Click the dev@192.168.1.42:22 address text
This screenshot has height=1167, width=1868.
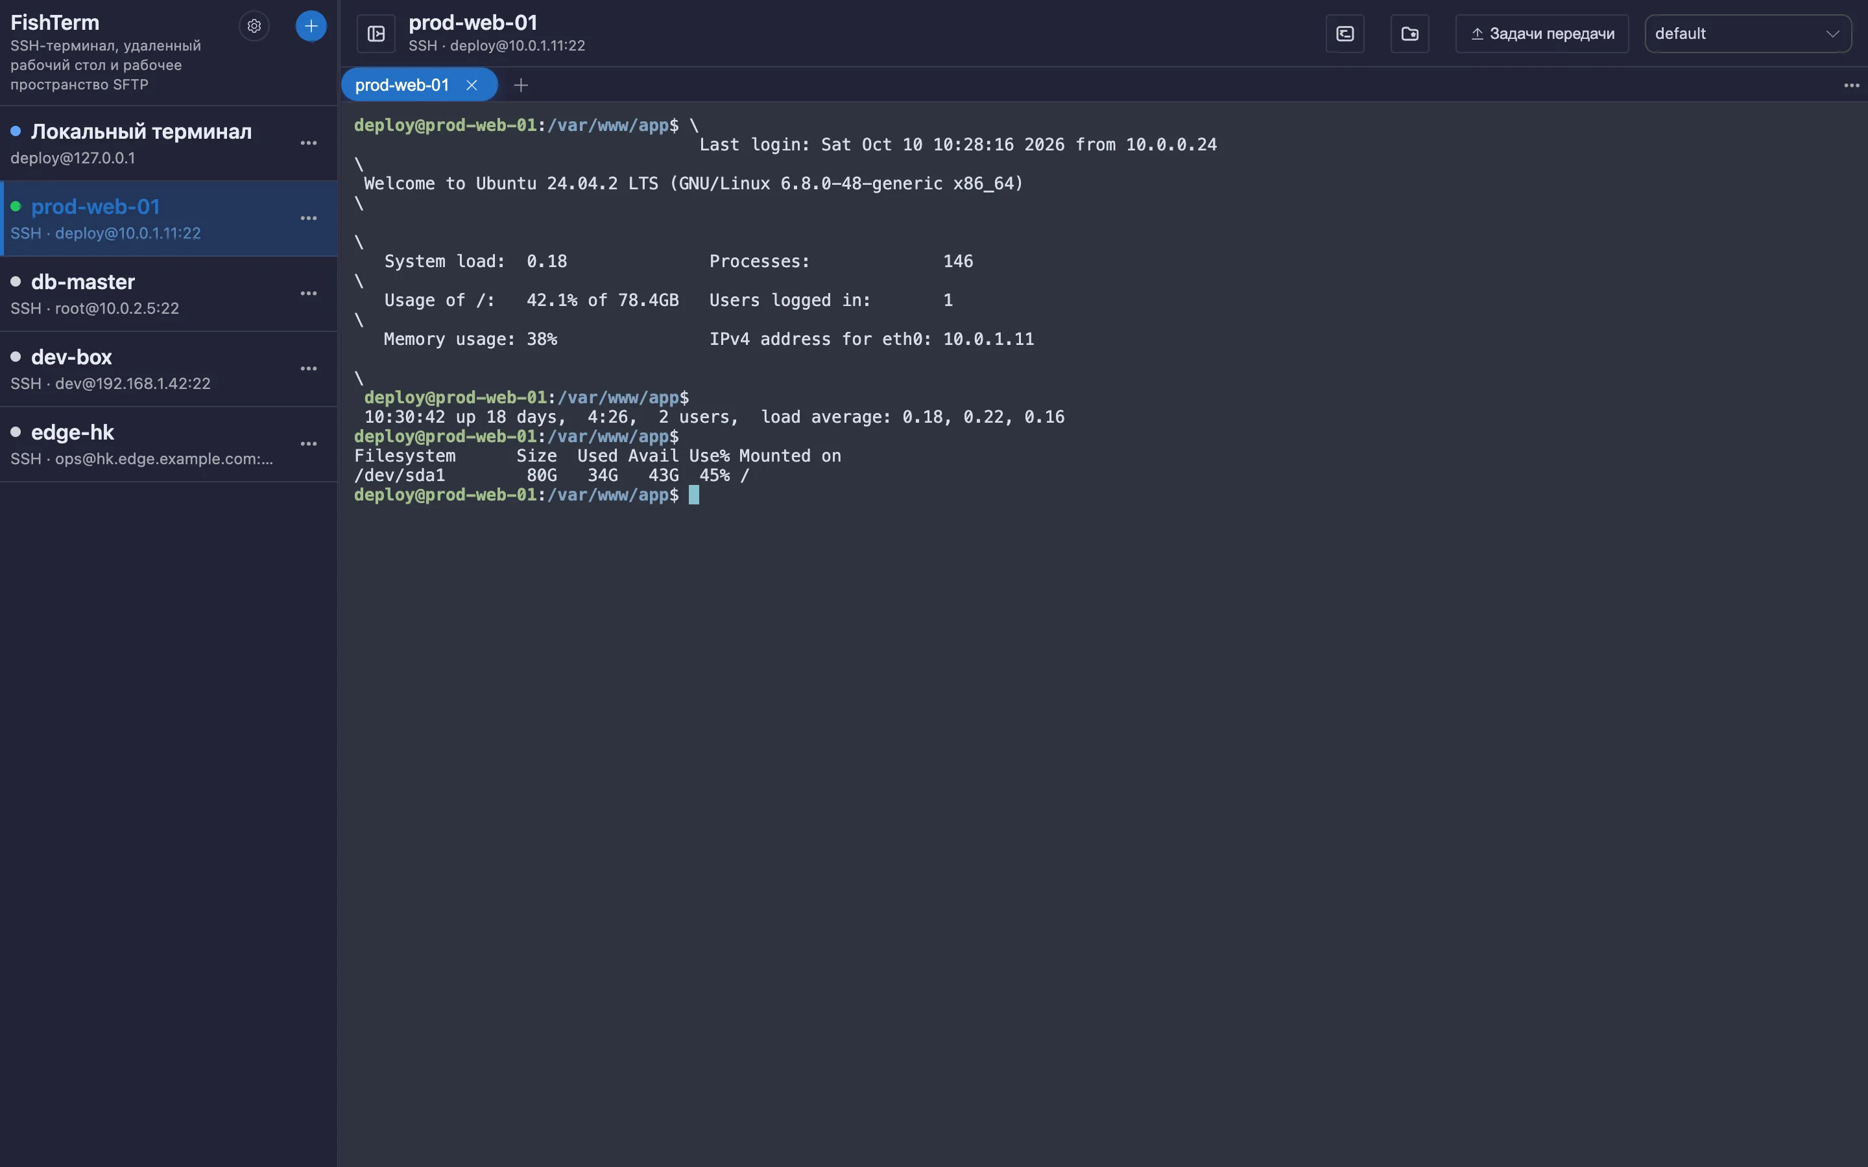point(133,384)
